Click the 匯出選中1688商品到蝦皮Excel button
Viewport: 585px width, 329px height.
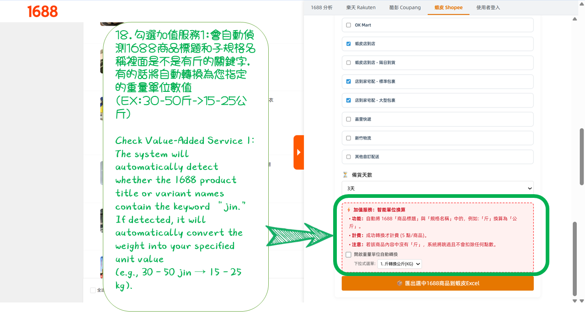click(437, 283)
